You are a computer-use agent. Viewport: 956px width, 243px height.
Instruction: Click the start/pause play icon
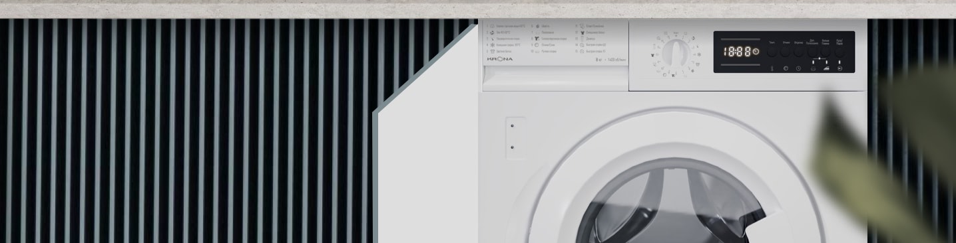pyautogui.click(x=839, y=68)
